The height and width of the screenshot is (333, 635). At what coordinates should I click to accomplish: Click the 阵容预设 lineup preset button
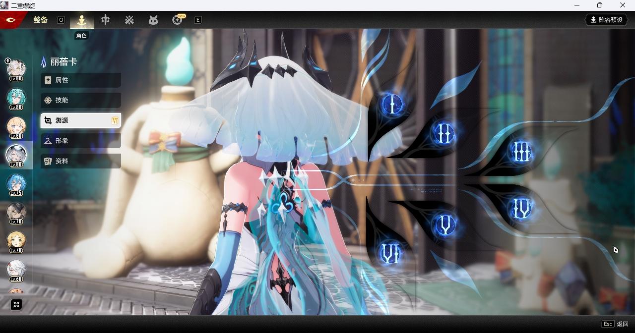(x=606, y=20)
